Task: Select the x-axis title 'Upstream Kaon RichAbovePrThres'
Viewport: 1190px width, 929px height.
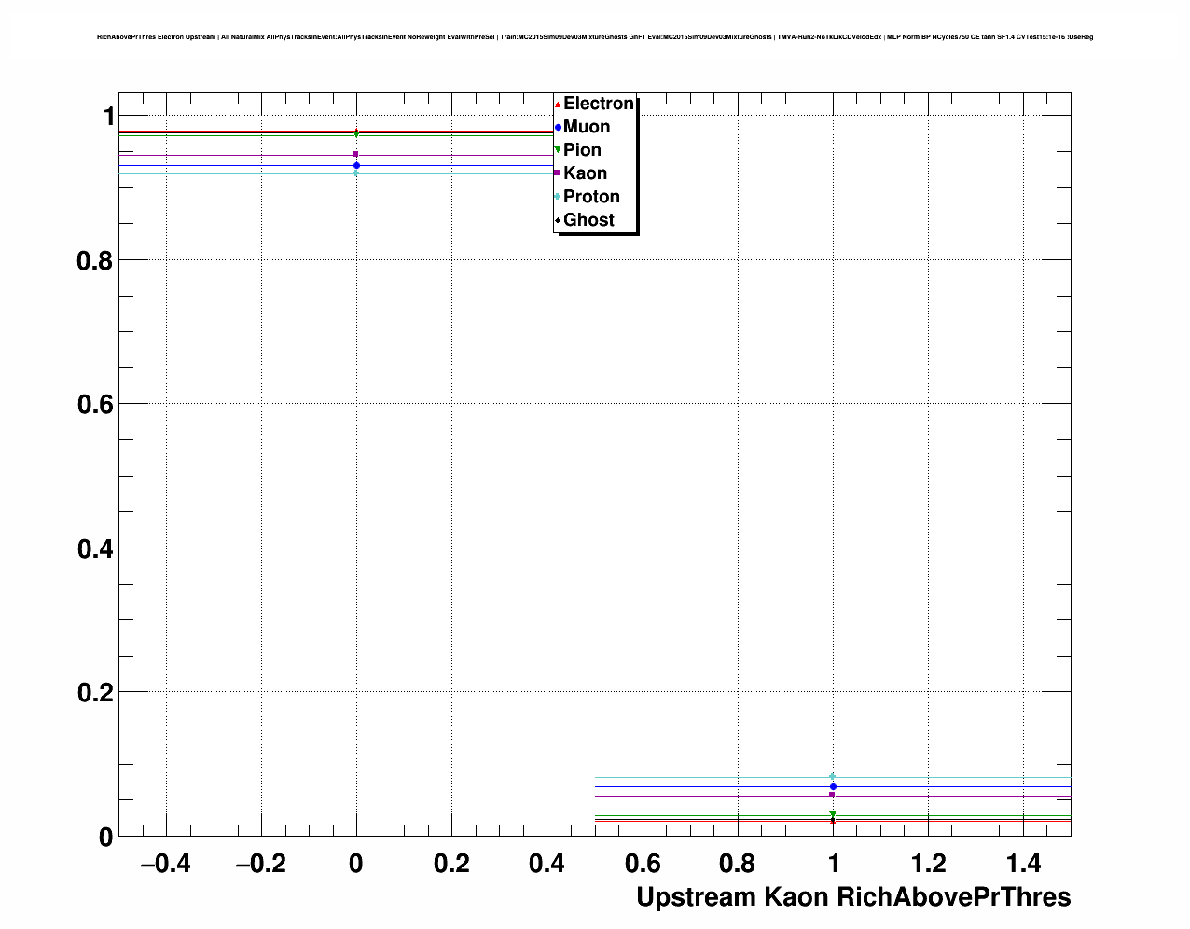Action: coord(852,897)
